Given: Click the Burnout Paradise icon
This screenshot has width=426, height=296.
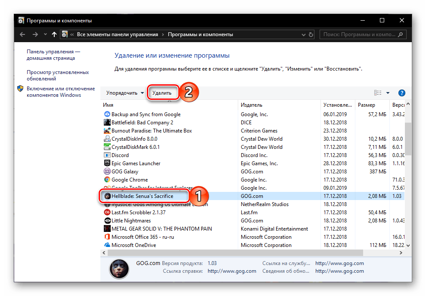Looking at the screenshot, I should pyautogui.click(x=107, y=130).
